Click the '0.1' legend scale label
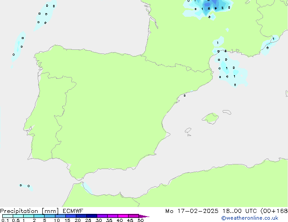288x222 pixels. [x=5, y=220]
